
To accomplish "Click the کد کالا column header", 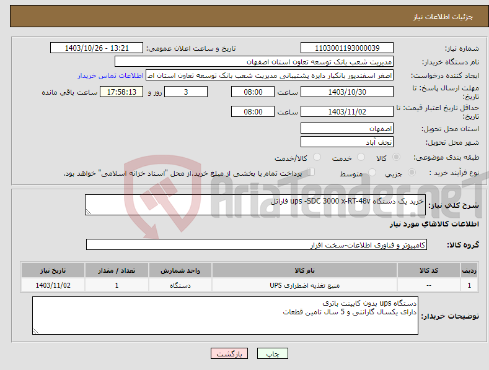I will point(429,270).
